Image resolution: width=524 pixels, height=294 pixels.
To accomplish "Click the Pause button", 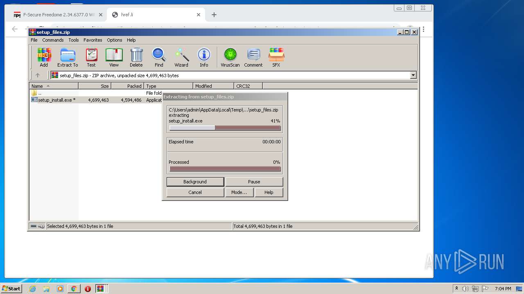I will click(x=254, y=182).
